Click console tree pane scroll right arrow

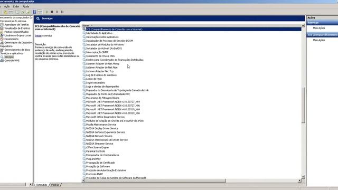pyautogui.click(x=31, y=184)
